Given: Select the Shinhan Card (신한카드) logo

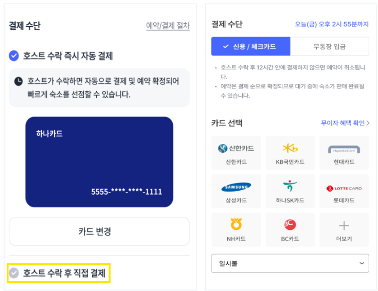Looking at the screenshot, I should click(x=236, y=148).
